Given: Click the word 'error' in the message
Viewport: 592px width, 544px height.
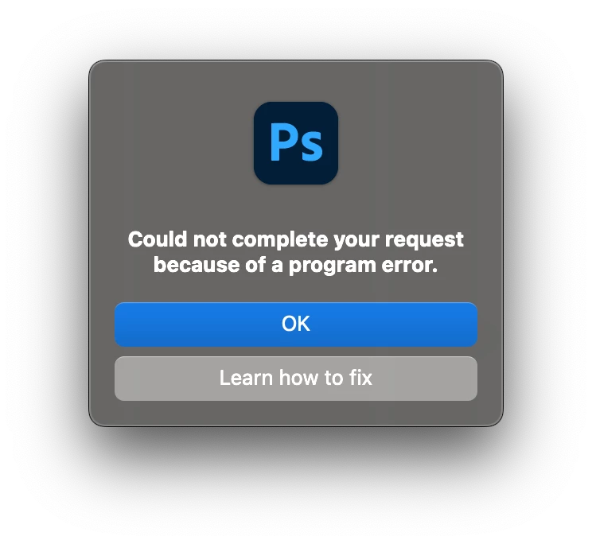Looking at the screenshot, I should pyautogui.click(x=409, y=265).
